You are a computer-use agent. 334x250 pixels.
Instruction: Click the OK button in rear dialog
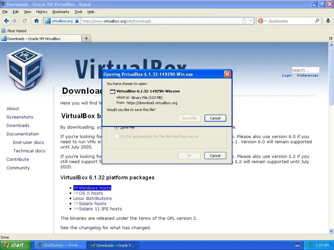(x=189, y=155)
